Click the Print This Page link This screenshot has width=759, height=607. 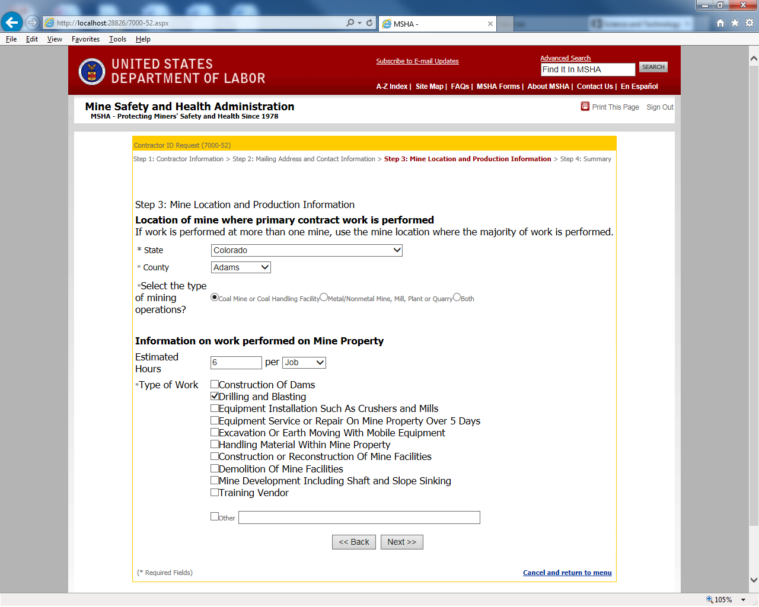click(x=616, y=107)
